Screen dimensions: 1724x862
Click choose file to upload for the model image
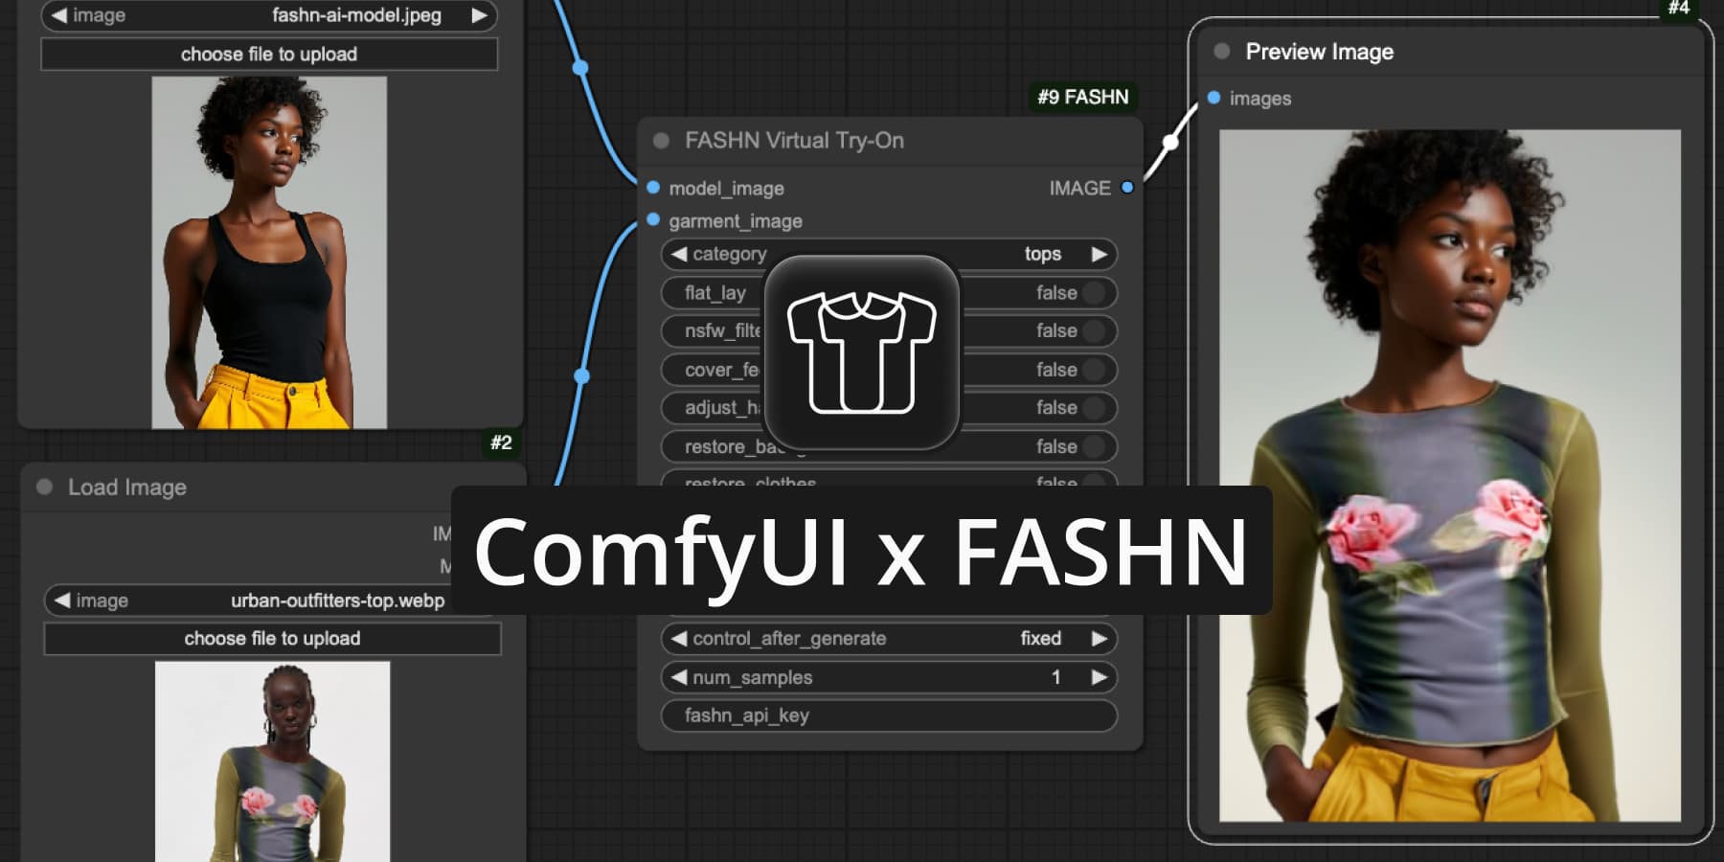[x=269, y=54]
